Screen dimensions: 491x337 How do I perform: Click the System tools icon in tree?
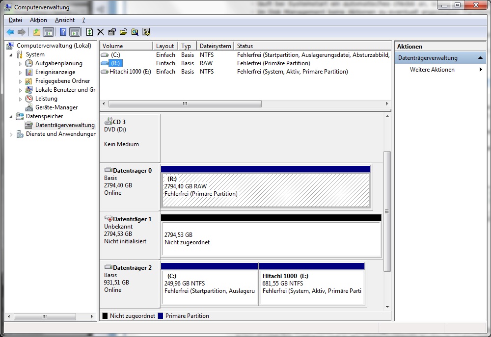pyautogui.click(x=20, y=54)
